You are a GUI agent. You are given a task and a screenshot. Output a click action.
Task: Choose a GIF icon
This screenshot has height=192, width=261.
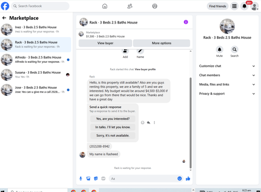pos(103,178)
